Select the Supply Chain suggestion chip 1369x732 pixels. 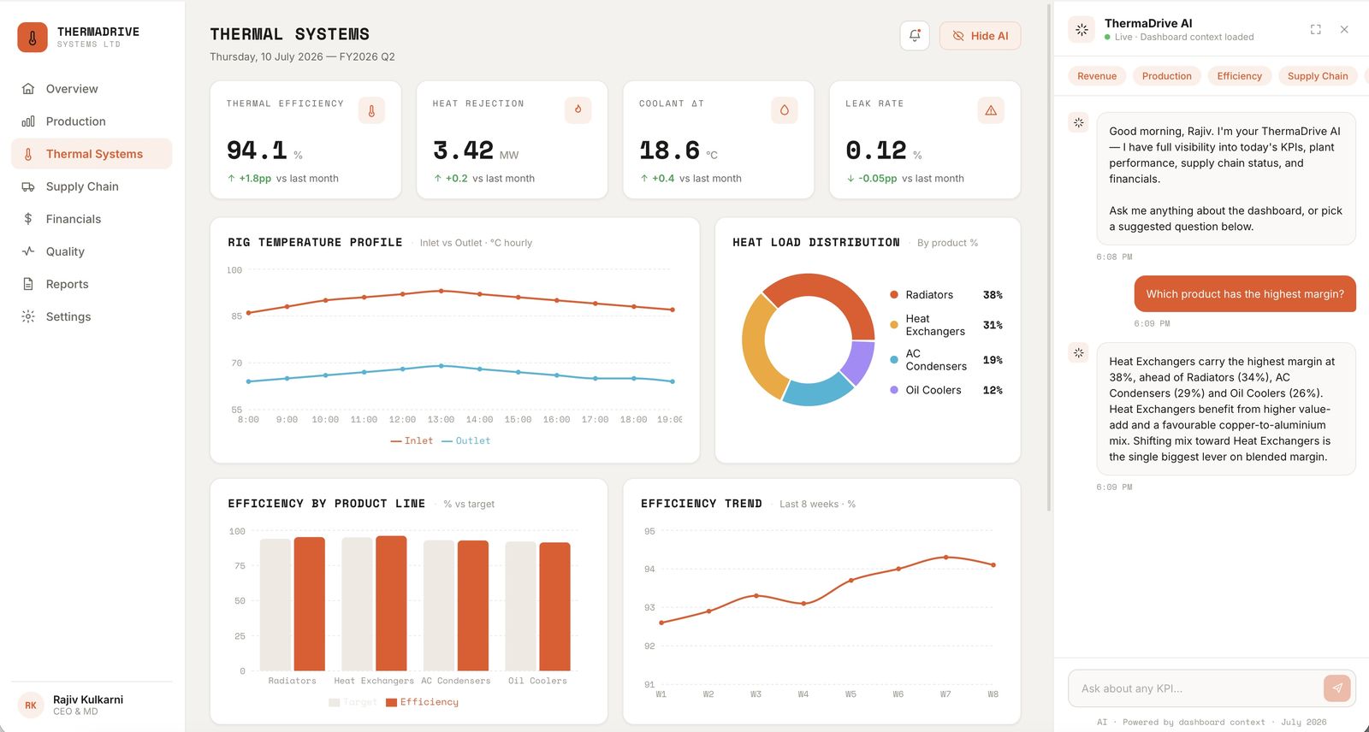tap(1318, 76)
